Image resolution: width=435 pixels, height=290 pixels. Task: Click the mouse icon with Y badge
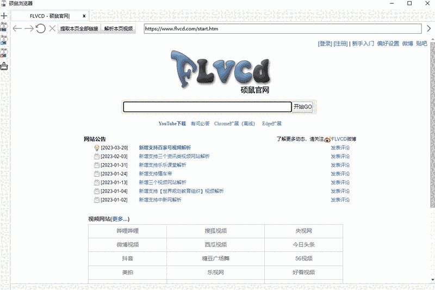click(4, 53)
